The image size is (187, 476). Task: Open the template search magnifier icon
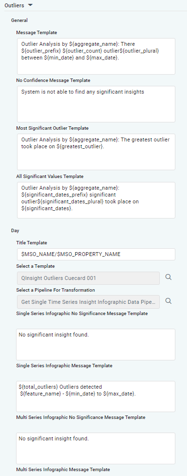(x=169, y=277)
